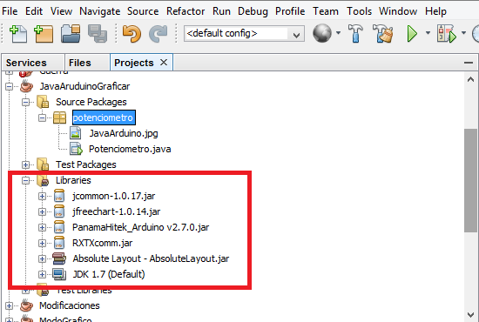Click the jcommon-1.0.17.jar jar icon
Screen dimensions: 479x322
coord(59,196)
